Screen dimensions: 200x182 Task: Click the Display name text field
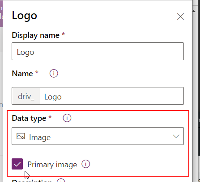click(98, 51)
